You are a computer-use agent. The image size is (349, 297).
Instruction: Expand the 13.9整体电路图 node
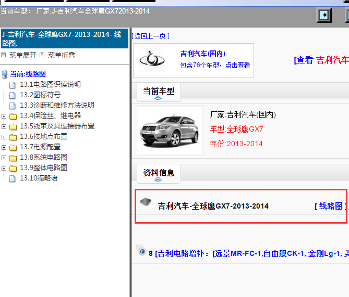point(4,168)
